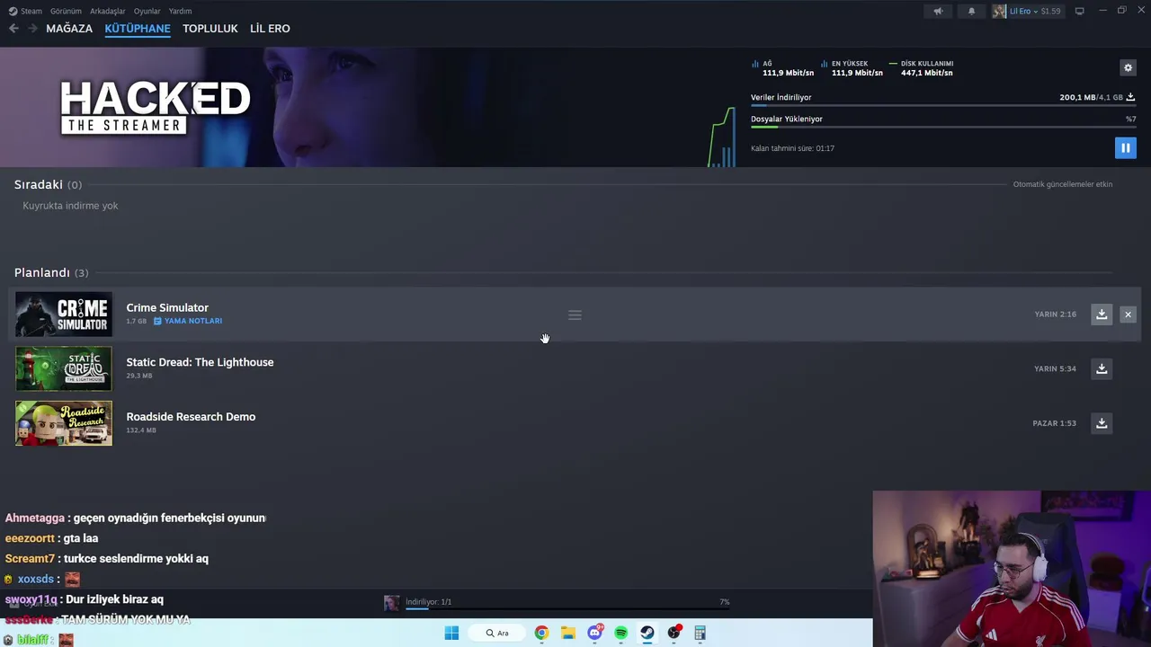Open OBS Studio from taskbar

pyautogui.click(x=674, y=633)
